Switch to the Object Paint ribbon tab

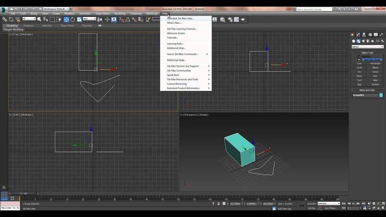pos(67,26)
